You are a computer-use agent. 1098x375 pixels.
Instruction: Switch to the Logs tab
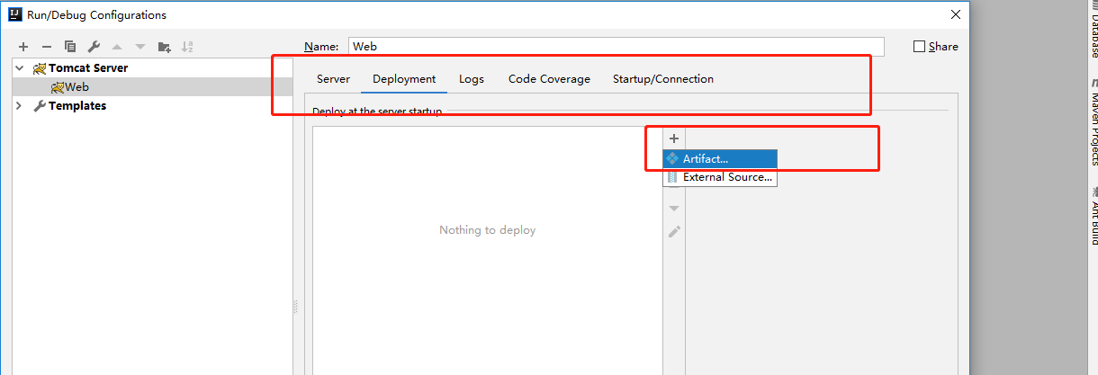coord(472,79)
